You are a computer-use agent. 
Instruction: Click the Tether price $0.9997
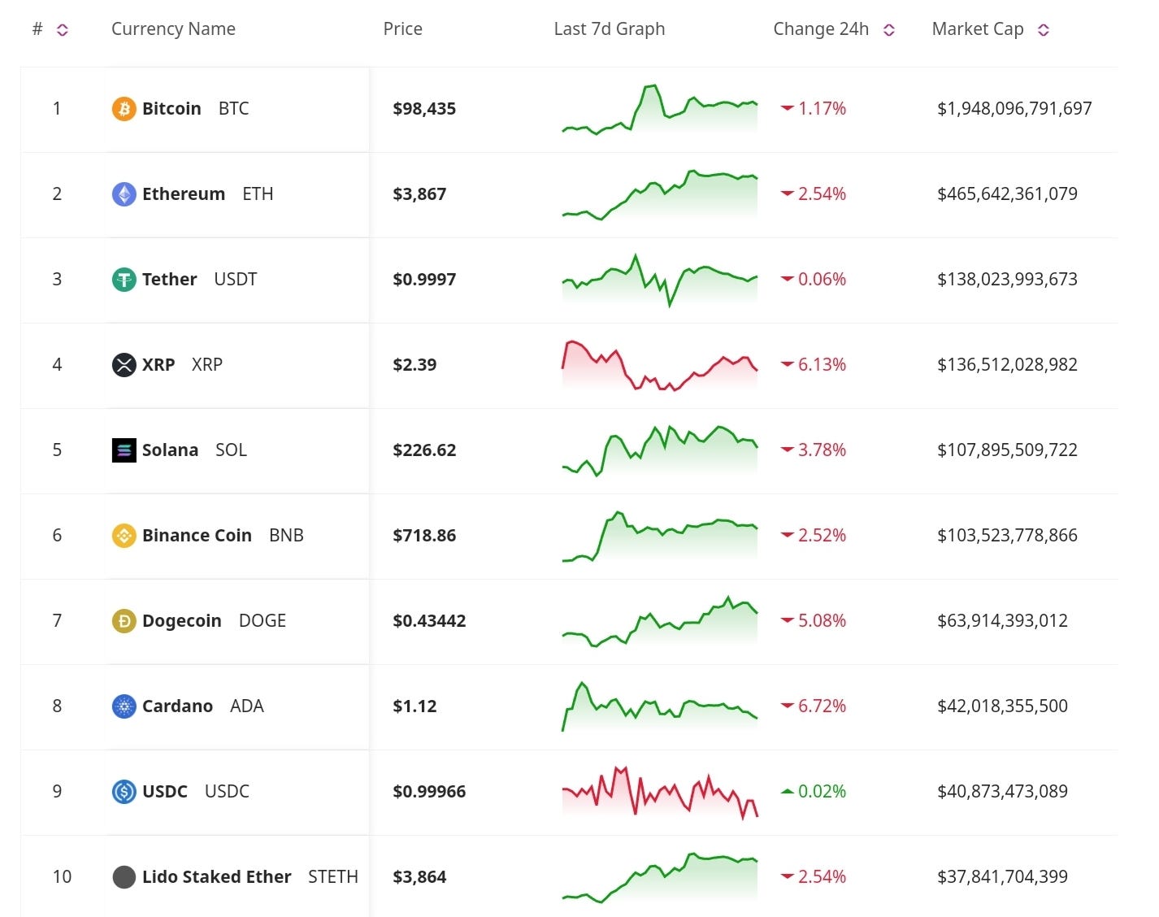click(x=424, y=279)
